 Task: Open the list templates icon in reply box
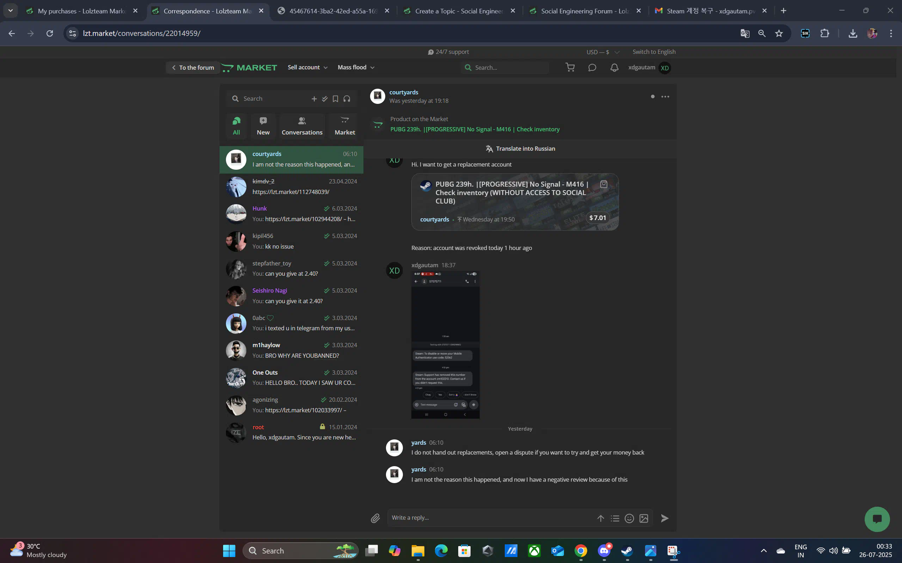pyautogui.click(x=615, y=518)
